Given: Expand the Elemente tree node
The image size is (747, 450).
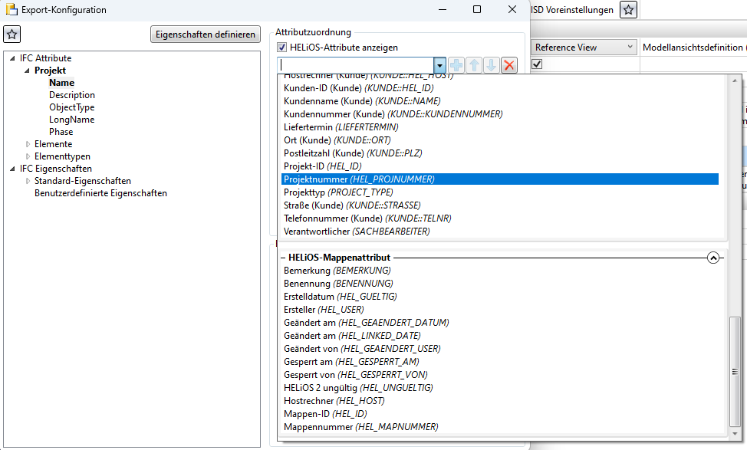Looking at the screenshot, I should point(28,144).
